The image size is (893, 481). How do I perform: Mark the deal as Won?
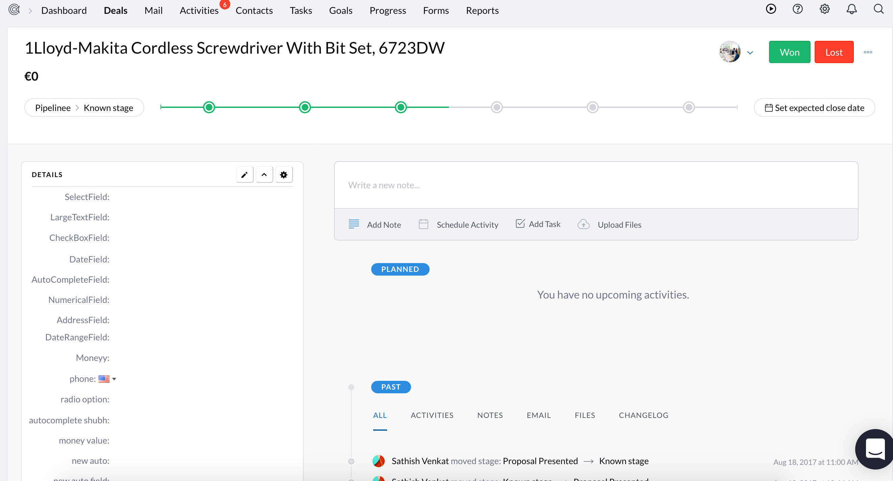point(789,52)
